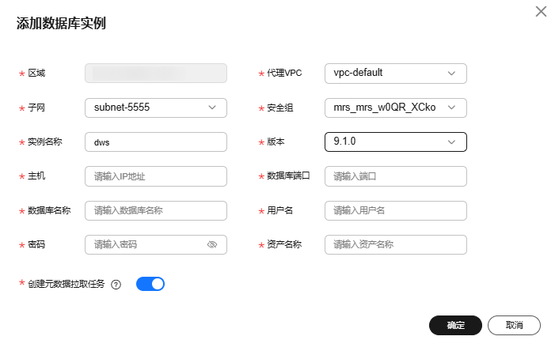The image size is (555, 340).
Task: Expand the 版本 9.1.0 dropdown
Action: (x=396, y=142)
